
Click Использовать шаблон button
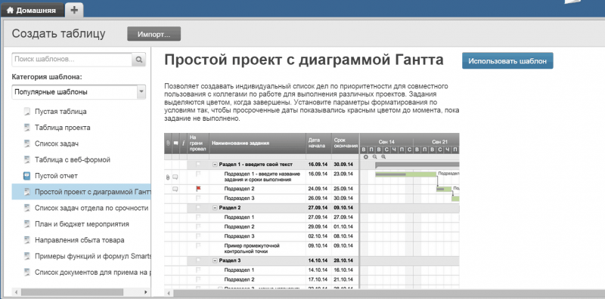[507, 61]
